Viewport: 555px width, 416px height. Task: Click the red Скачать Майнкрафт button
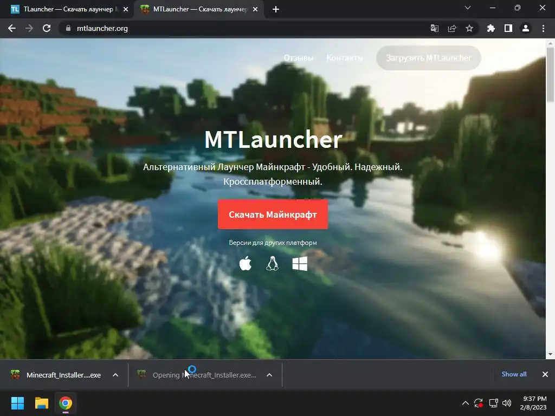(x=273, y=214)
